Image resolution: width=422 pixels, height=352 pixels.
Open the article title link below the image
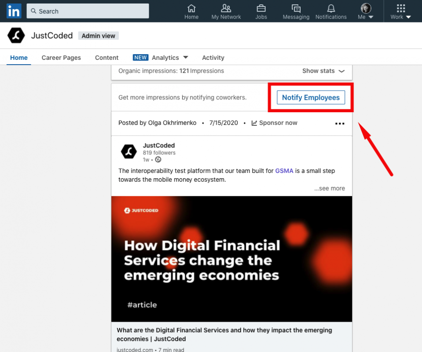pos(224,334)
